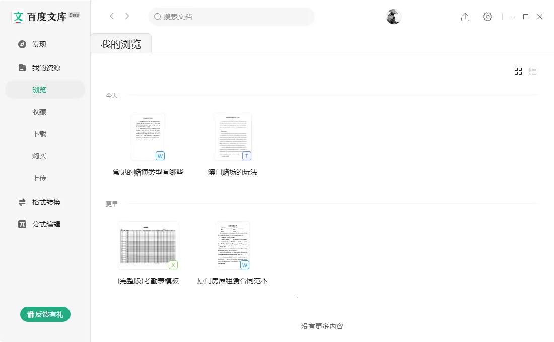The image size is (554, 342).
Task: Open the share/export icon in the title bar
Action: coord(465,17)
